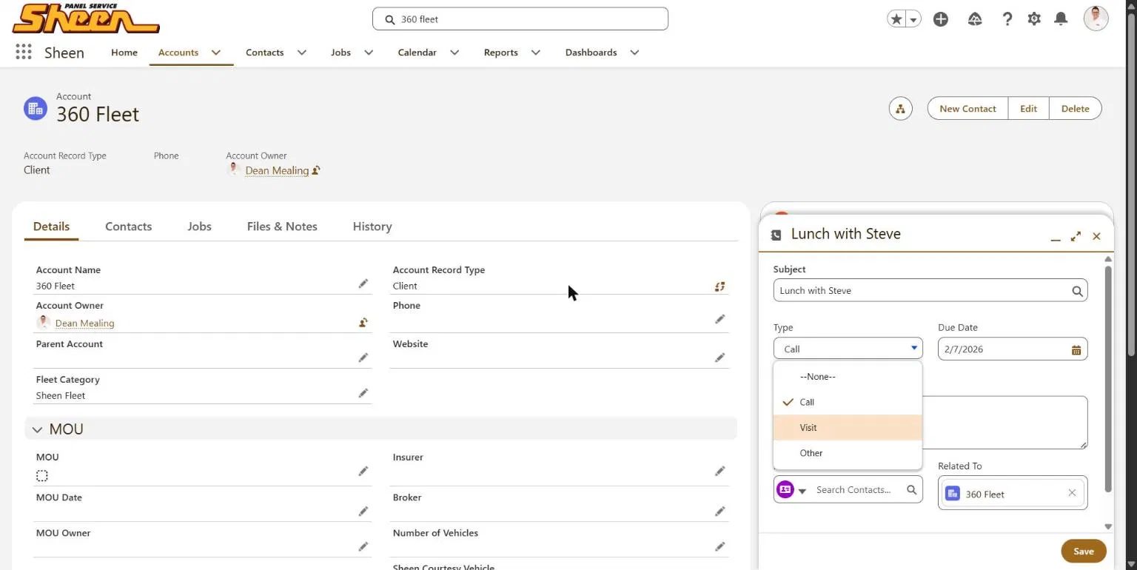Screen dimensions: 1137x570
Task: Click the Type combo box showing Call
Action: coord(848,349)
